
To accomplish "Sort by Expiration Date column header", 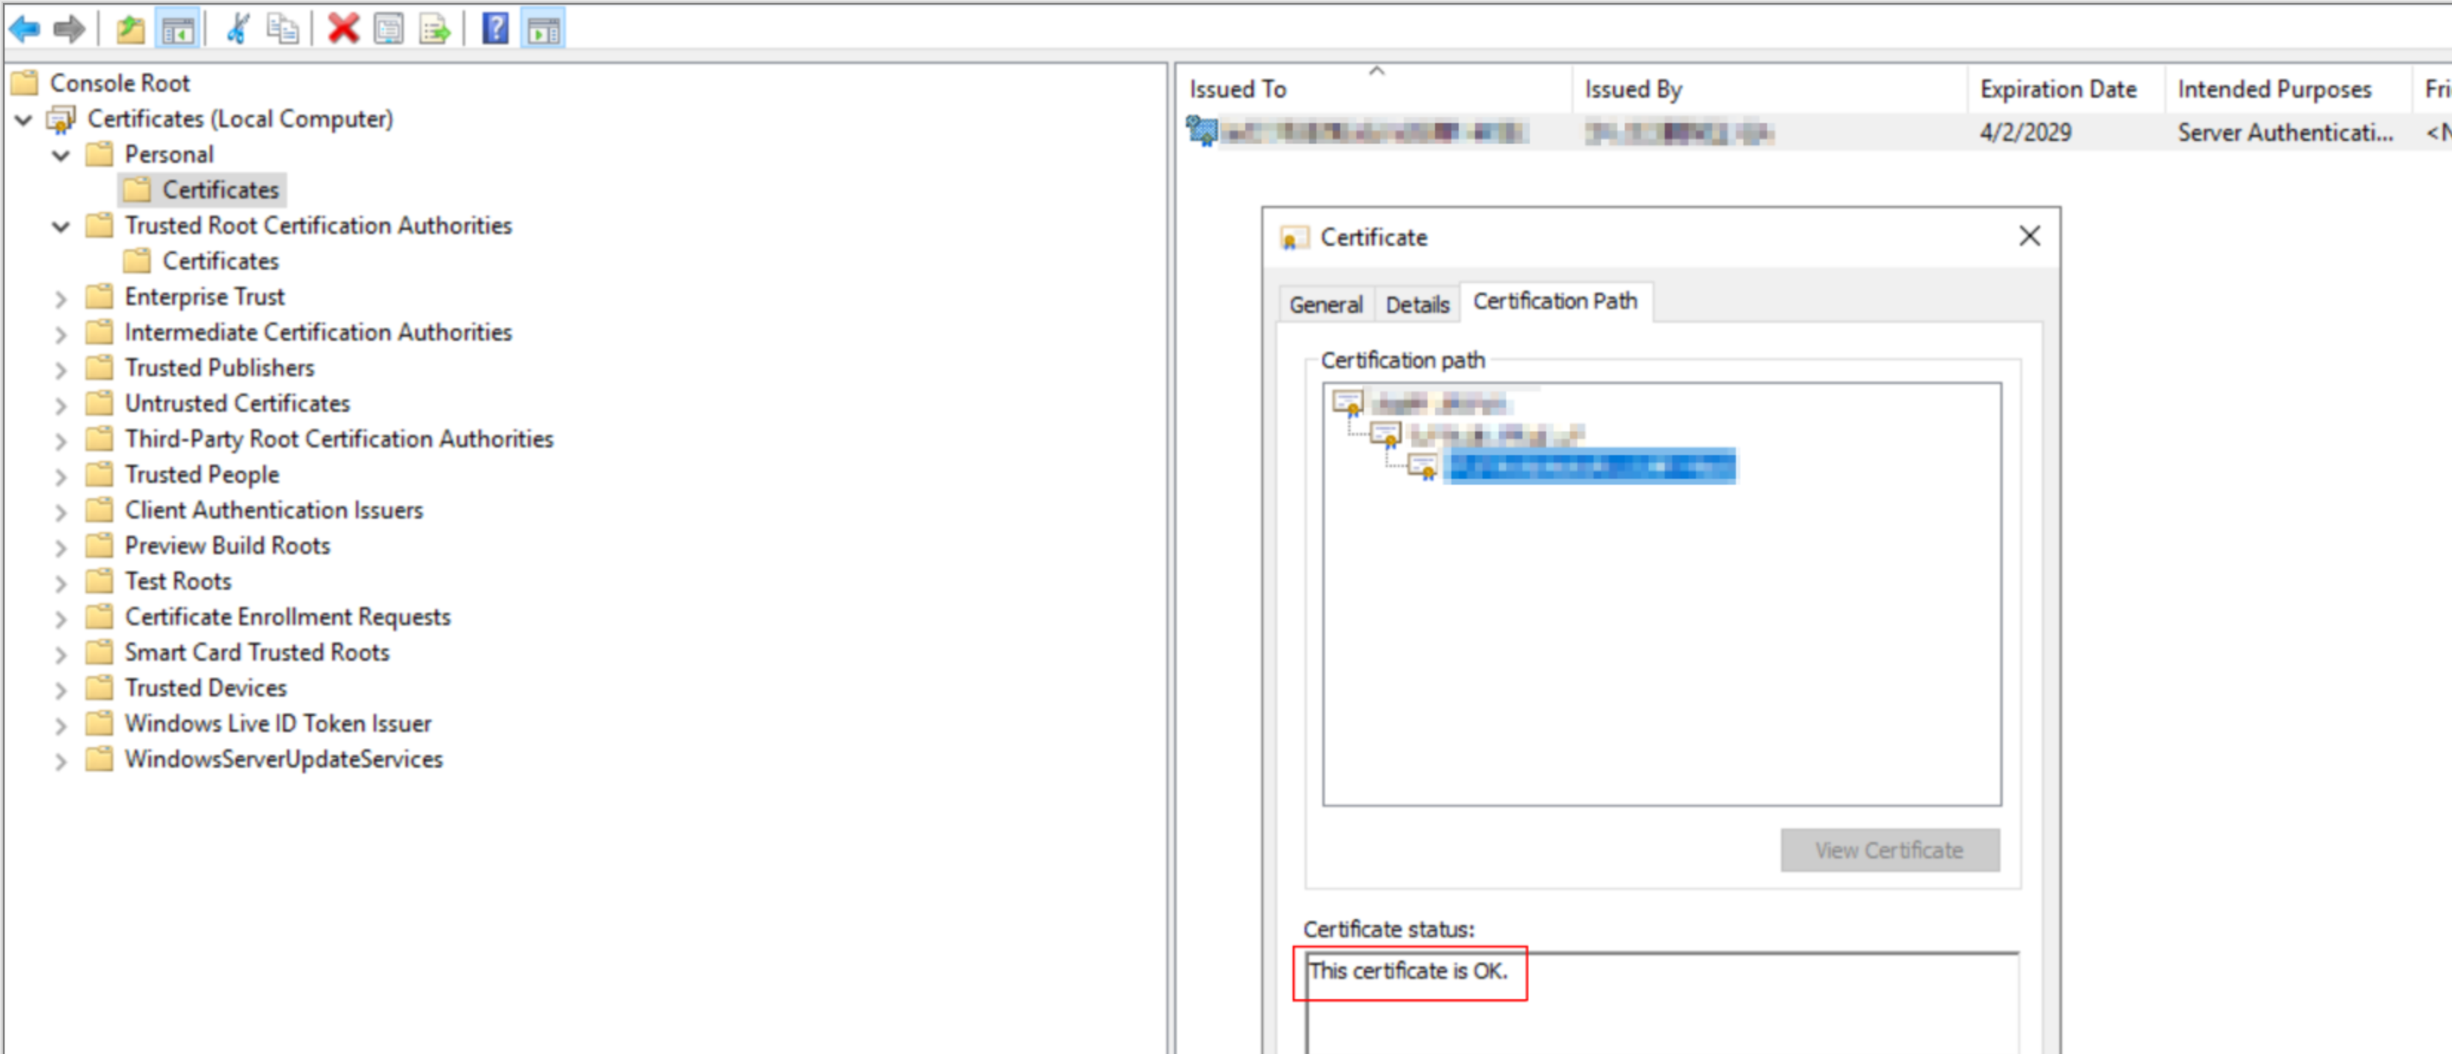I will coord(2058,90).
